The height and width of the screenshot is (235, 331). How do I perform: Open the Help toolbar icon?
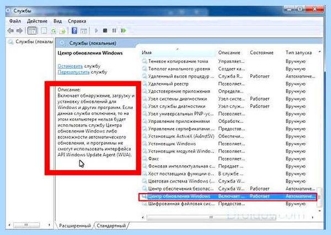[x=74, y=31]
